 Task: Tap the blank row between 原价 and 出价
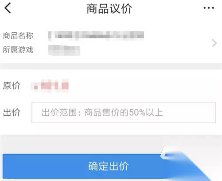coord(111,98)
